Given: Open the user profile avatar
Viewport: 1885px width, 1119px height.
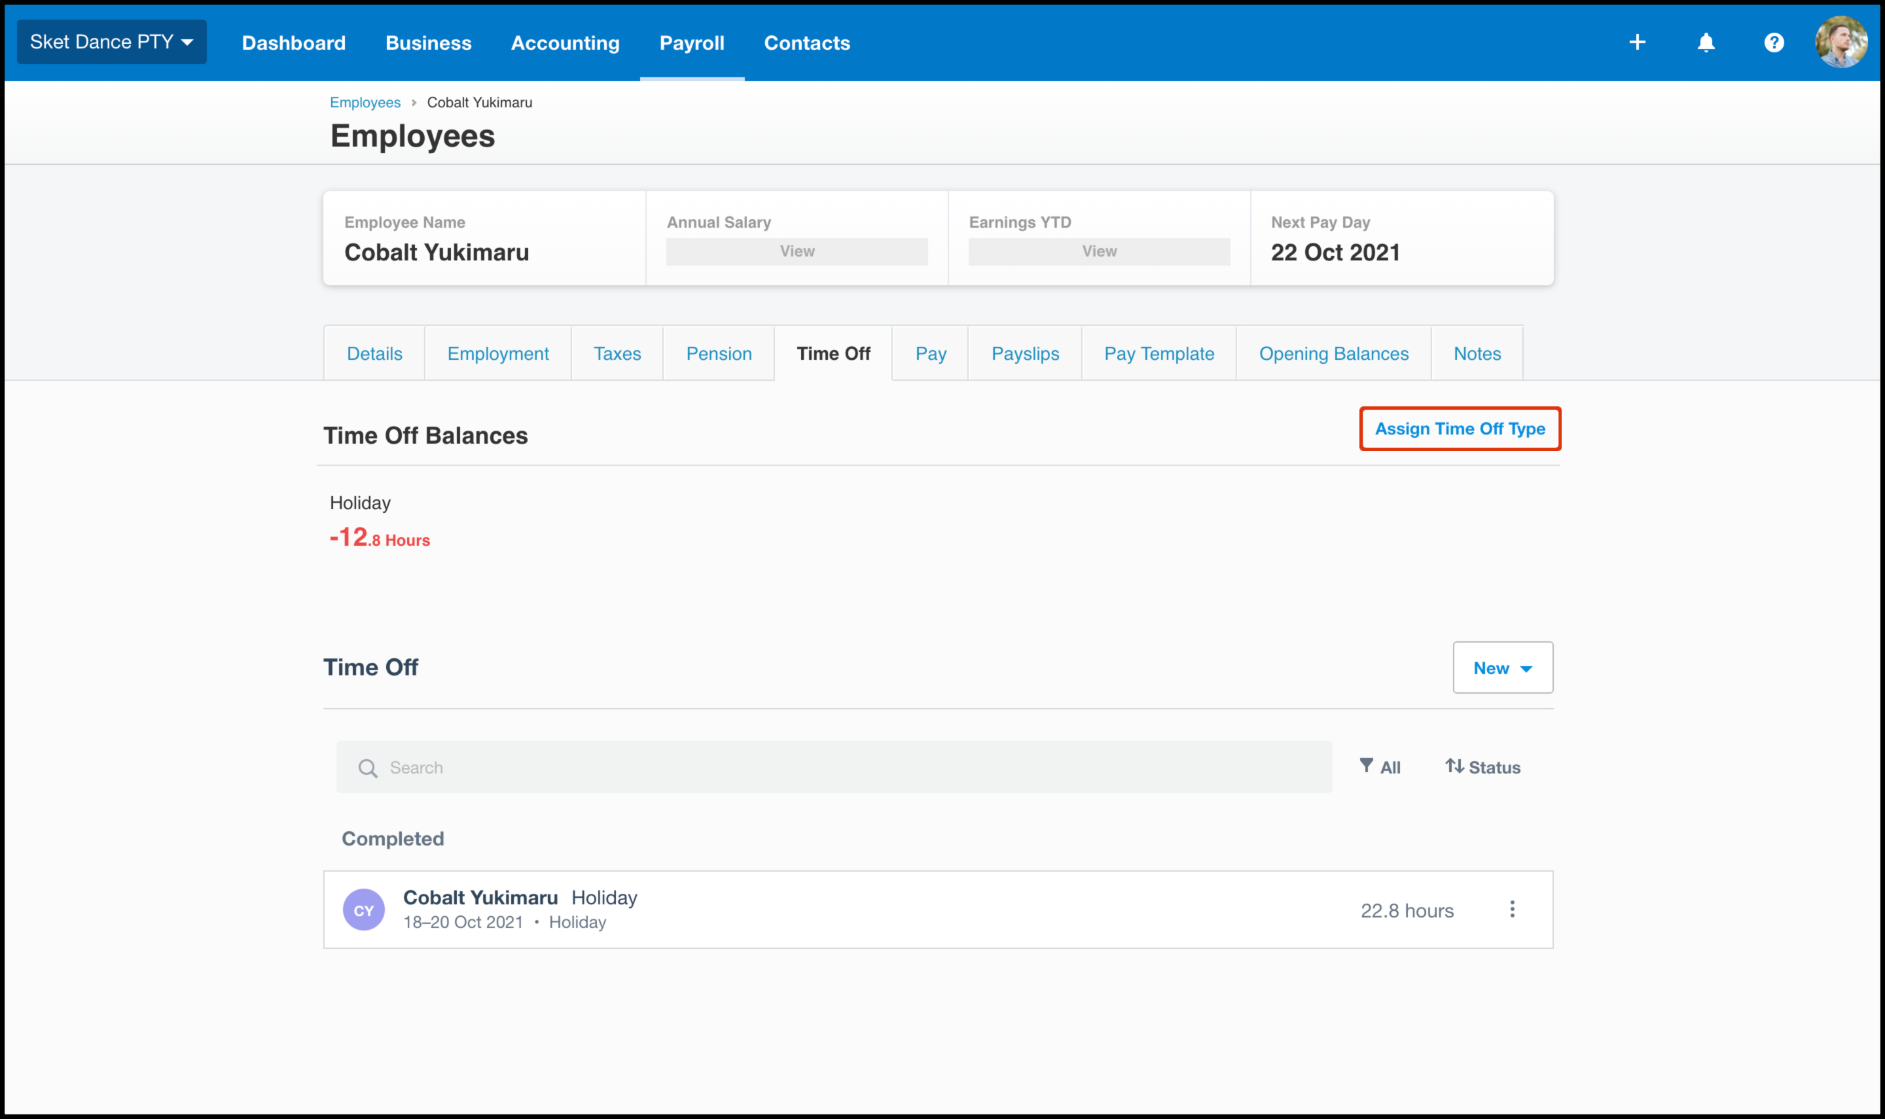Looking at the screenshot, I should click(1840, 43).
